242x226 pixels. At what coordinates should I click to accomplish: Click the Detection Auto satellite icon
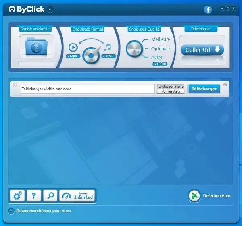tap(194, 196)
